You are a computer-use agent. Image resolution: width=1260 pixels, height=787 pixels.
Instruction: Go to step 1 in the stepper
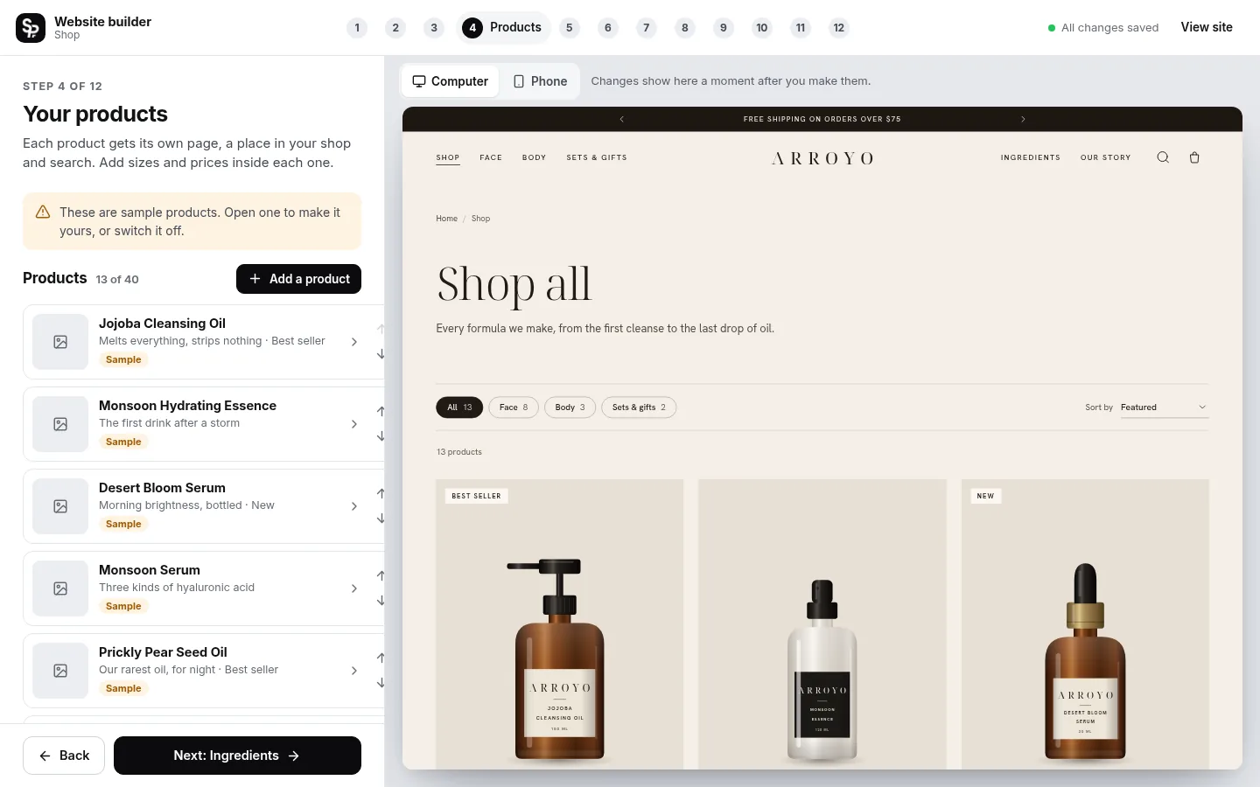(x=357, y=28)
